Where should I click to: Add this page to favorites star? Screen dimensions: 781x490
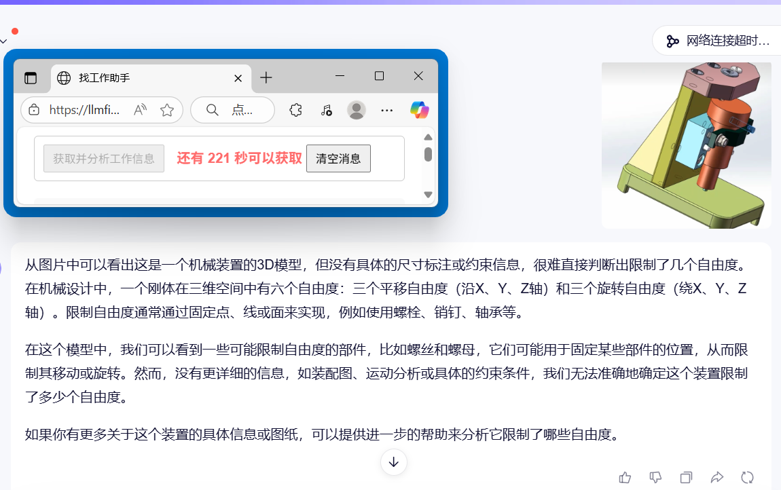pyautogui.click(x=167, y=110)
